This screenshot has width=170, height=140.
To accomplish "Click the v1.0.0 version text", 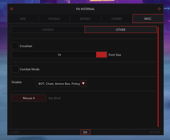I will tap(15, 132).
